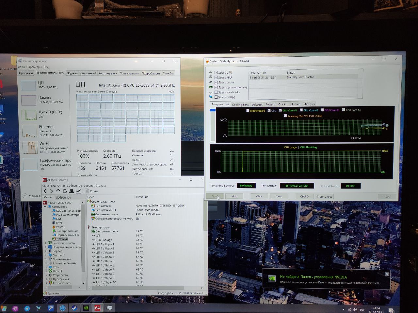
Task: Select Память thumbnail in Task Manager
Action: [29, 100]
